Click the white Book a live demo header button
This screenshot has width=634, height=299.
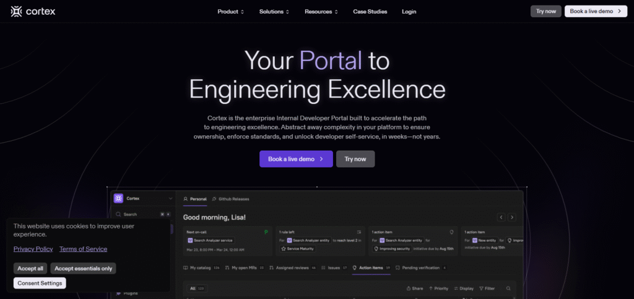tap(596, 11)
